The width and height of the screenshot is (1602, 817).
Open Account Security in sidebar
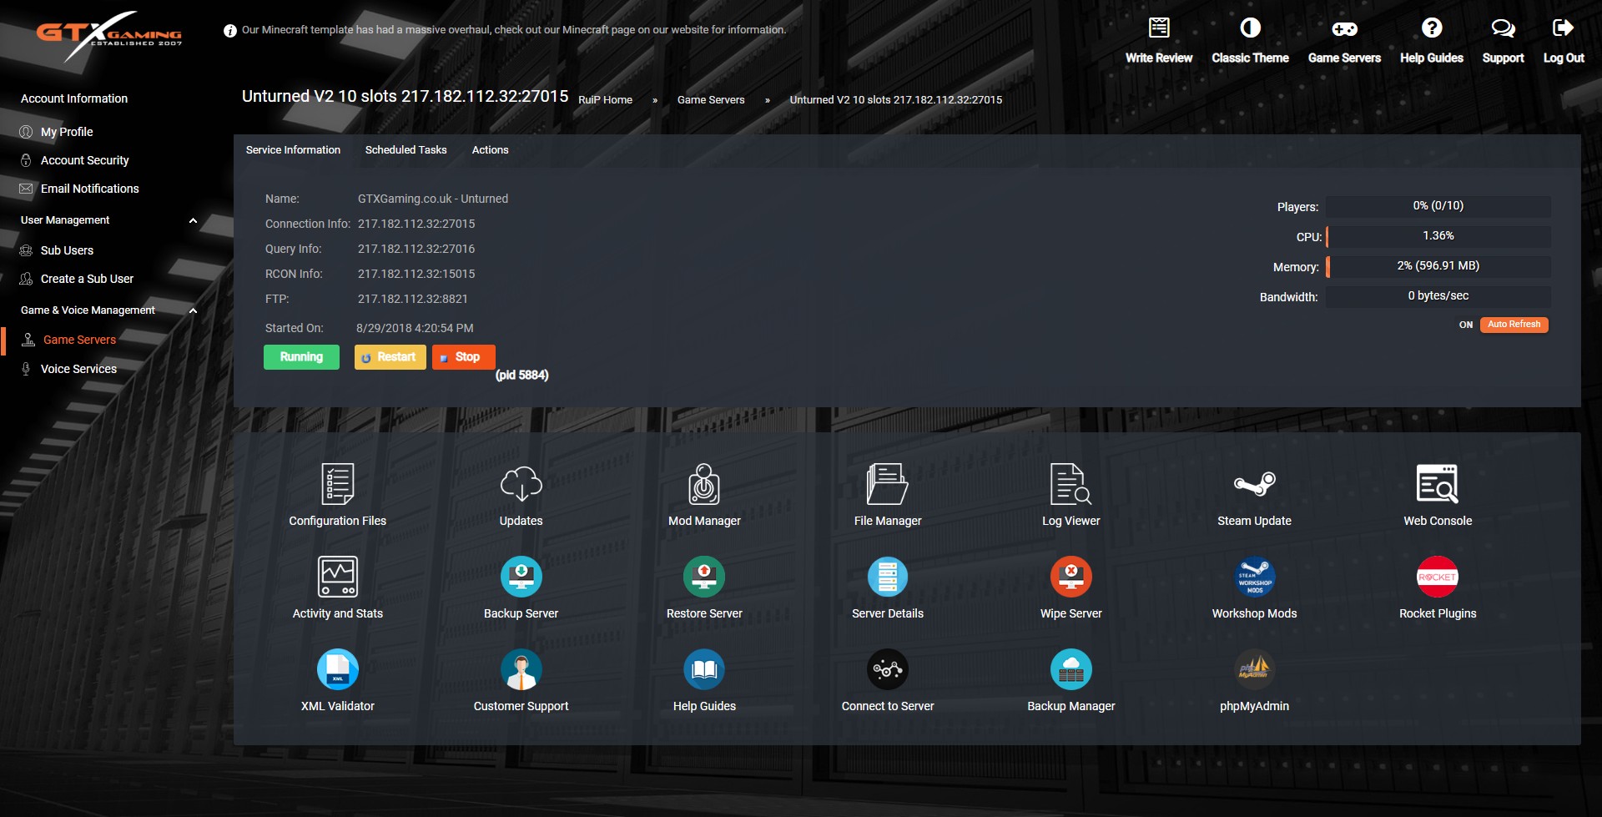84,160
